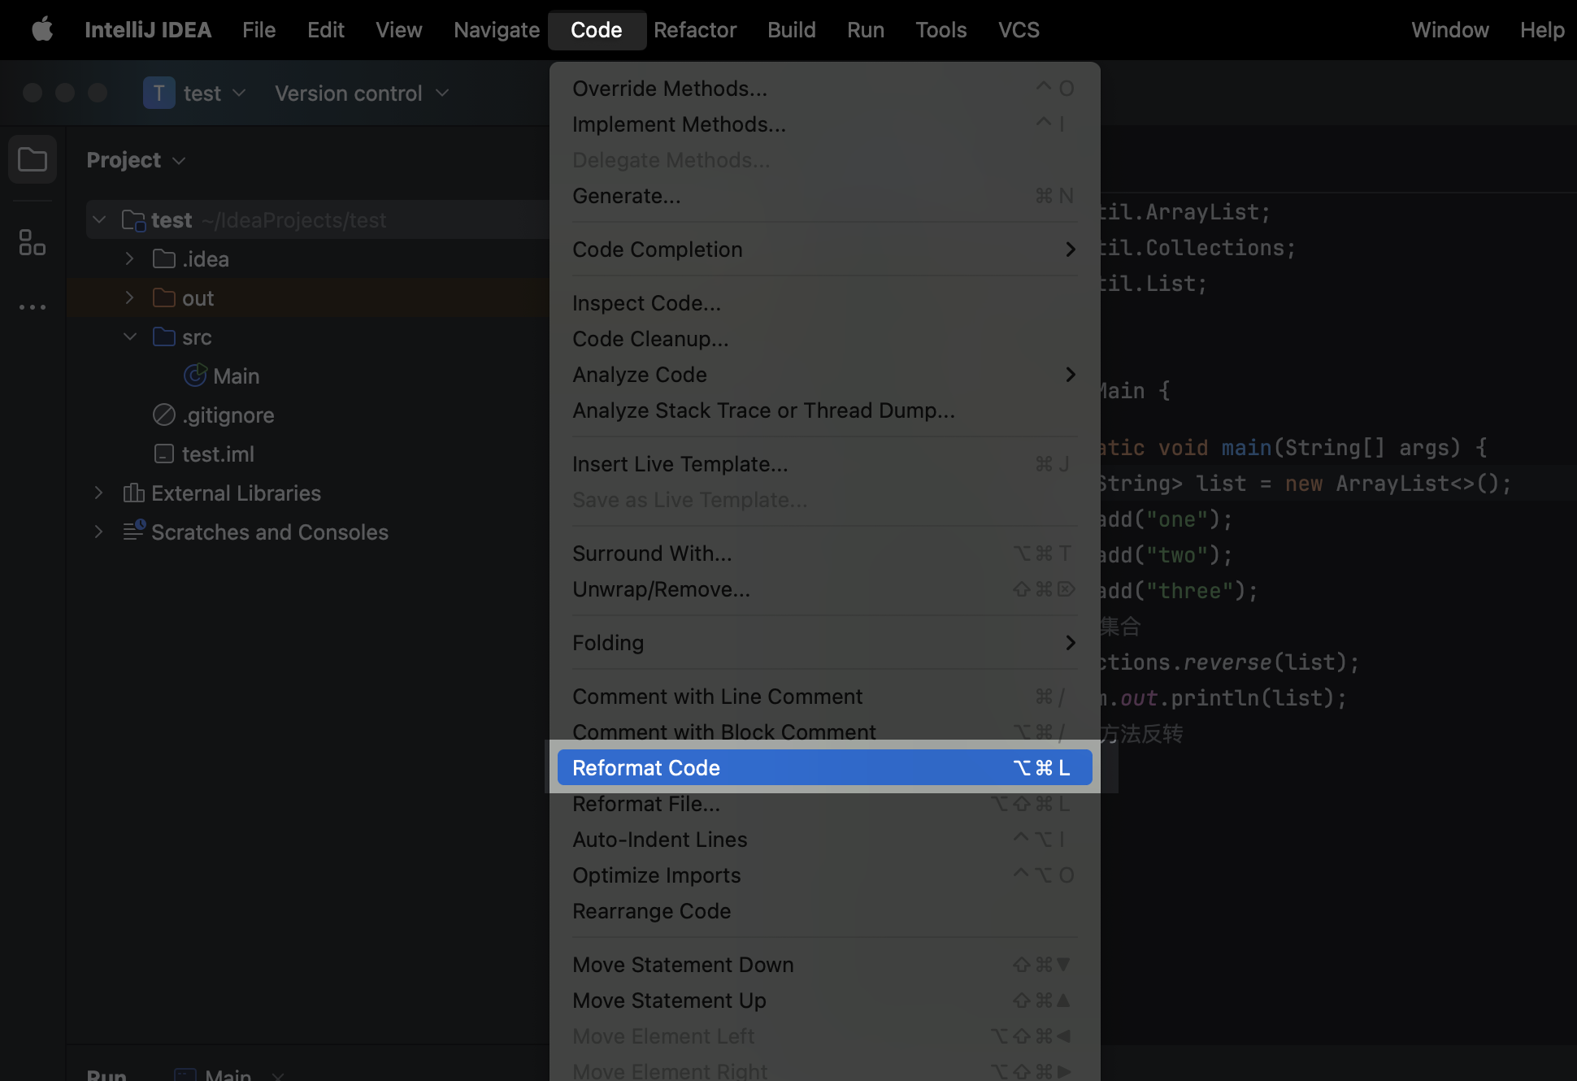Open the Code Completion submenu
The height and width of the screenshot is (1081, 1577).
(824, 250)
